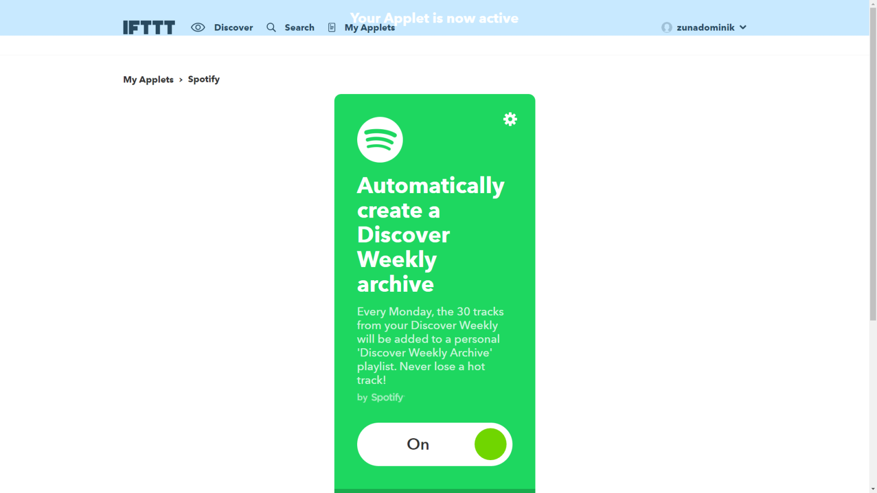
Task: Open the Search menu item
Action: (299, 28)
